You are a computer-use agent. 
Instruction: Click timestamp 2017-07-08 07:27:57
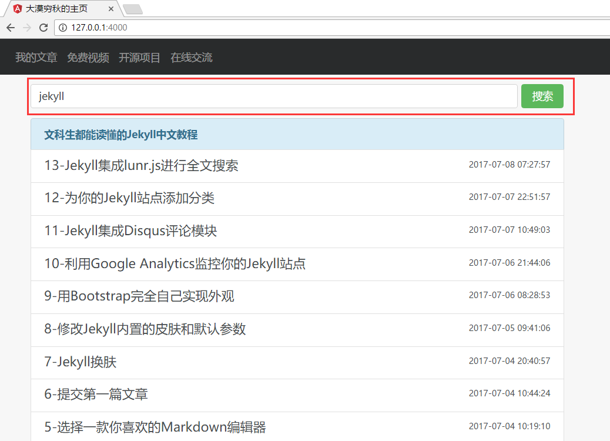510,165
